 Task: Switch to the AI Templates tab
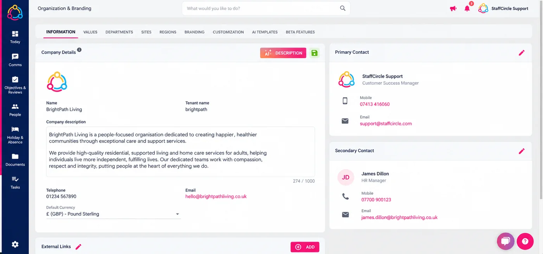click(265, 32)
